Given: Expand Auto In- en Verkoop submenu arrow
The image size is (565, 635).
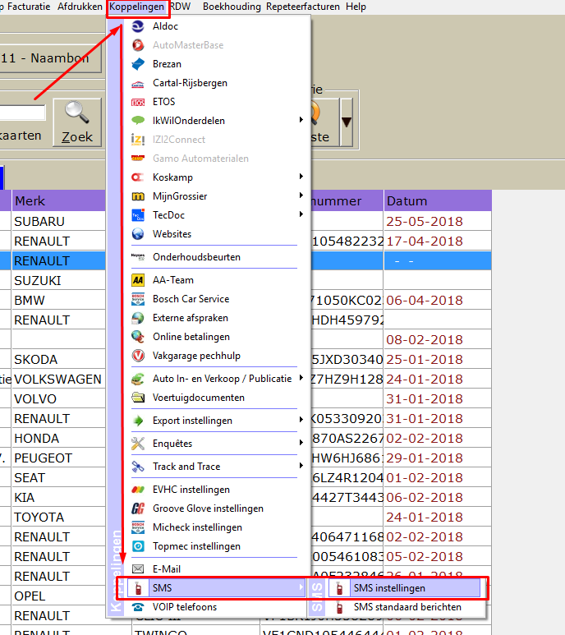Looking at the screenshot, I should click(x=301, y=378).
